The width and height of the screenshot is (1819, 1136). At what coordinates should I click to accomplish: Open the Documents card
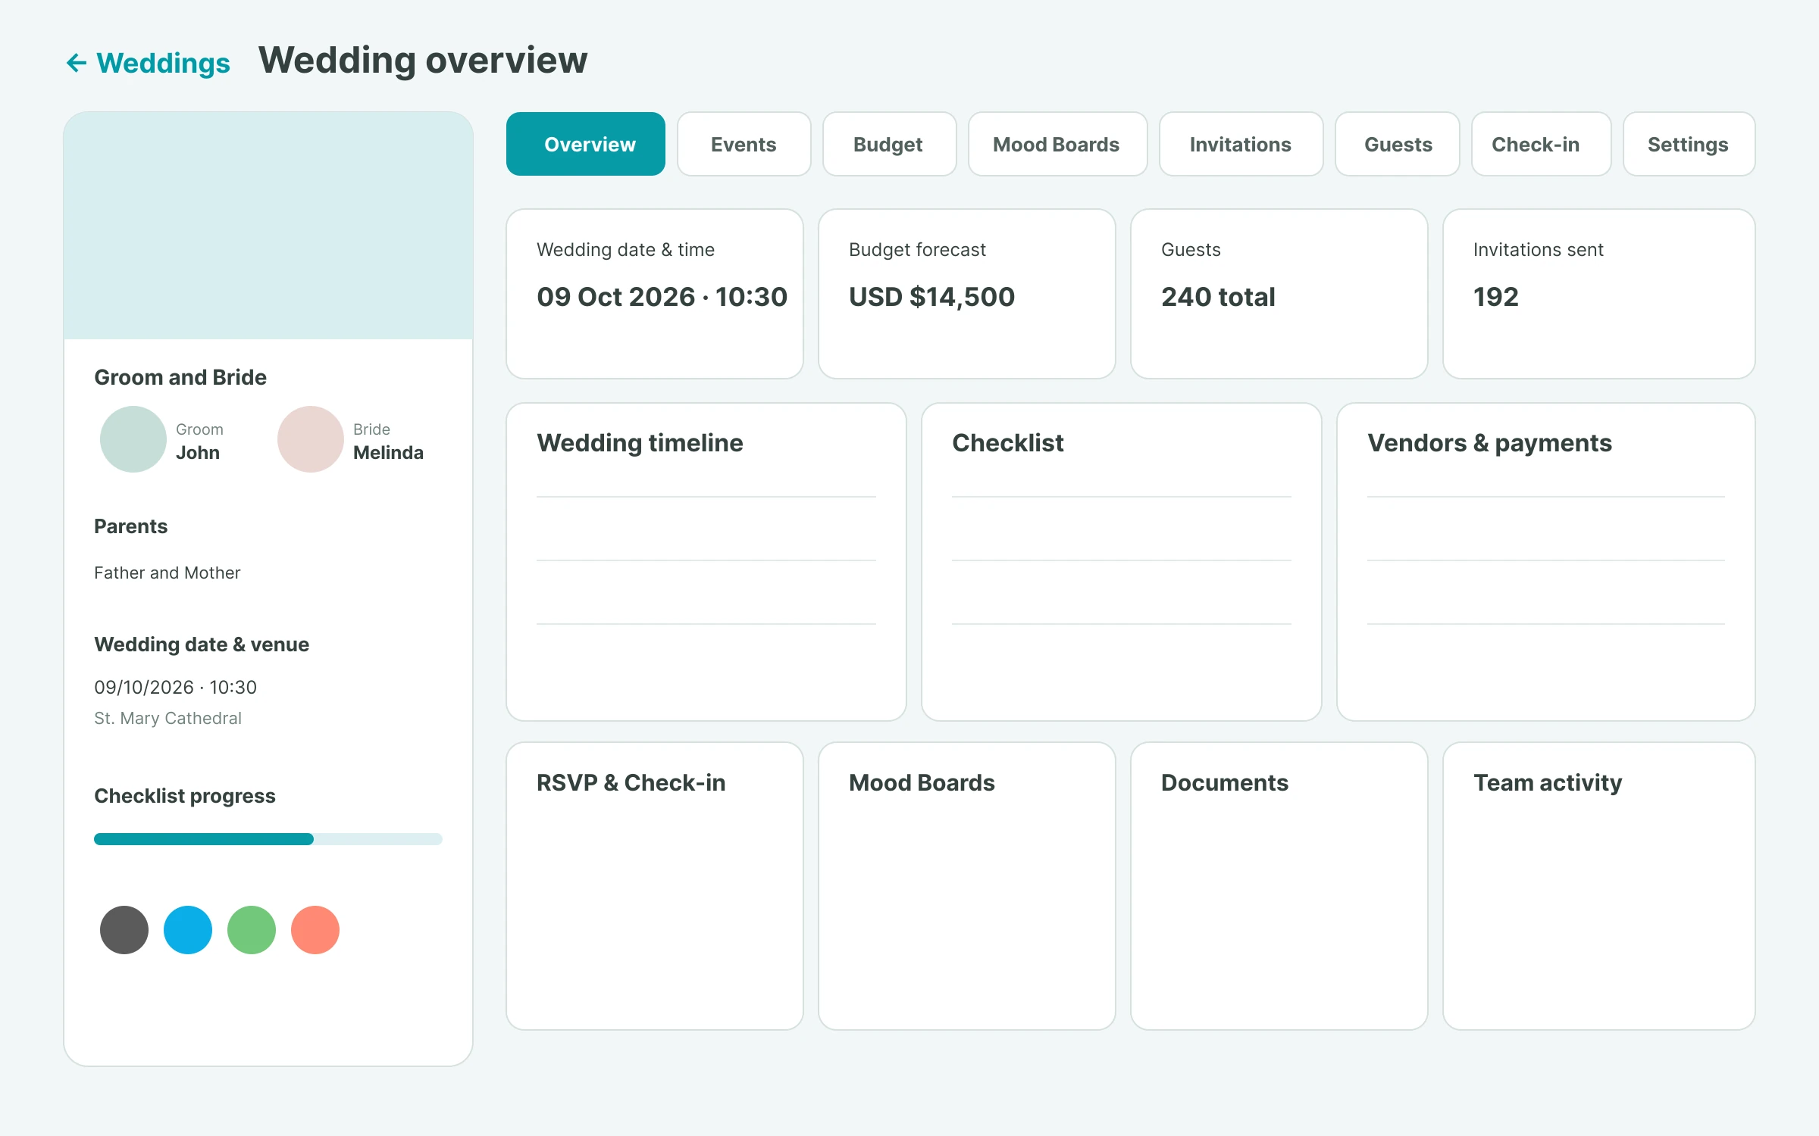click(1279, 886)
